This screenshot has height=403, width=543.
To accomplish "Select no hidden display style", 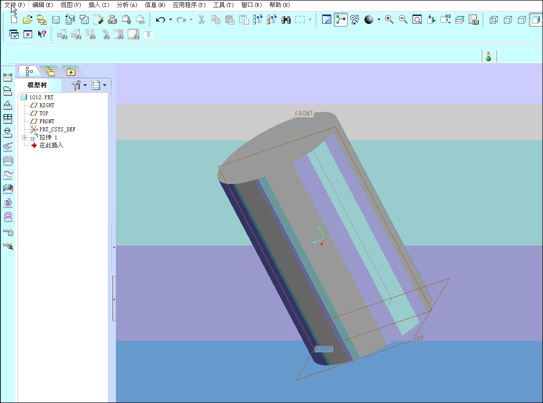I will (522, 20).
